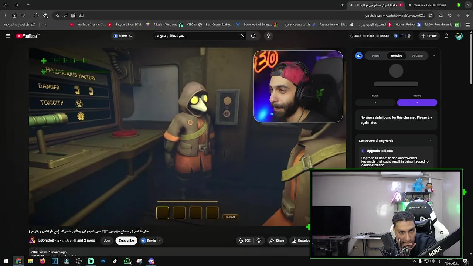The height and width of the screenshot is (266, 473).
Task: Click Upgrade to Boost link
Action: (x=380, y=151)
